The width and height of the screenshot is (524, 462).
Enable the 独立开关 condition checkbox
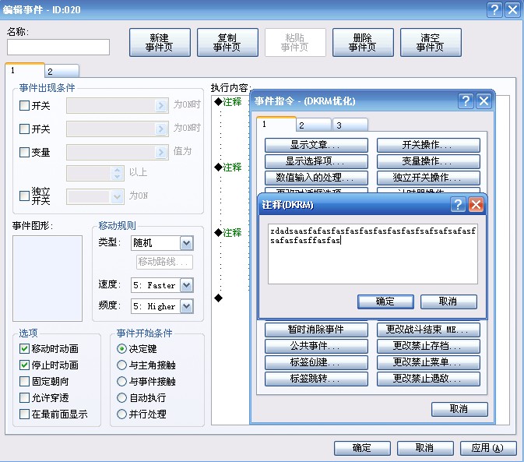tap(24, 196)
